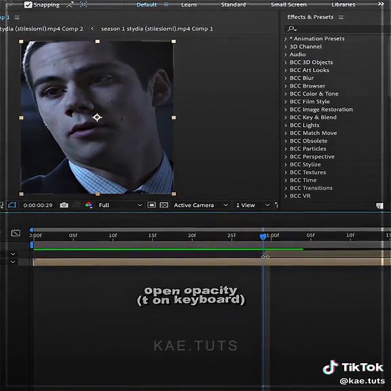This screenshot has height=391, width=391.
Task: Click the 0:00:00:29 current time display
Action: point(38,205)
